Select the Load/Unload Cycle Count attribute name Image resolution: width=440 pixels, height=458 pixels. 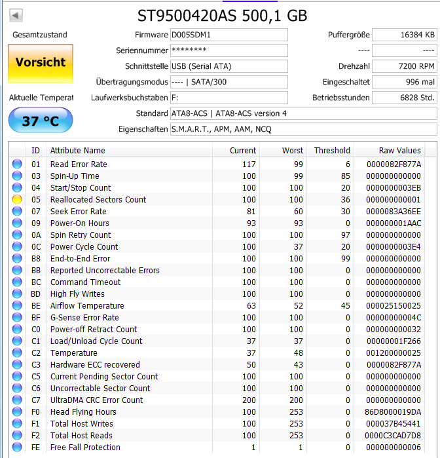point(96,341)
